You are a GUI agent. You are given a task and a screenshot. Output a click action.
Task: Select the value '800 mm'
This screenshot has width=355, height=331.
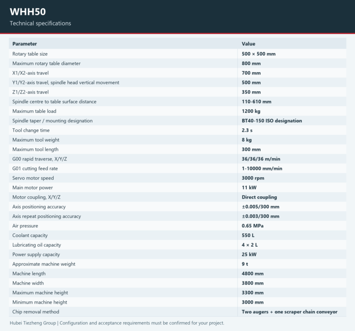pos(251,63)
